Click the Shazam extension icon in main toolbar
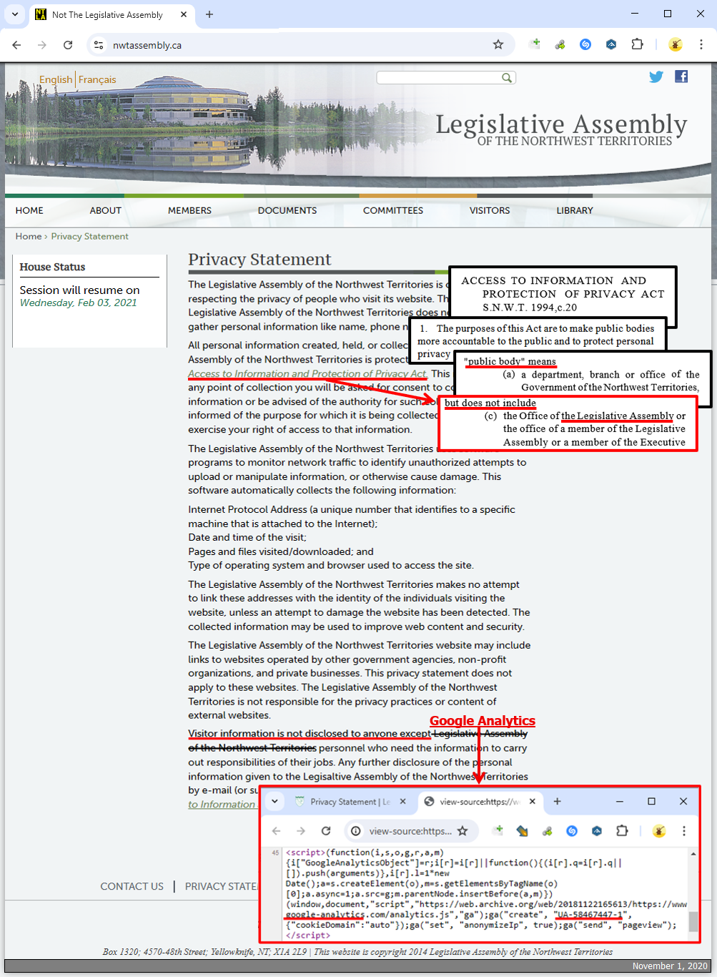The height and width of the screenshot is (977, 717). [x=585, y=44]
